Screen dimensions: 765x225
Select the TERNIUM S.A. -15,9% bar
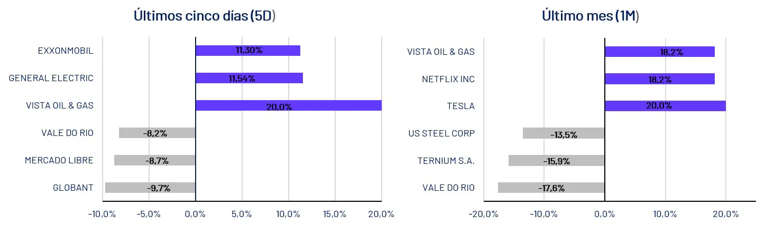556,160
